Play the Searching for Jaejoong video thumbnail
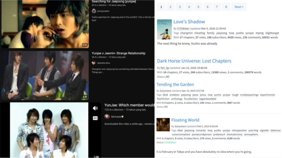 [45, 24]
